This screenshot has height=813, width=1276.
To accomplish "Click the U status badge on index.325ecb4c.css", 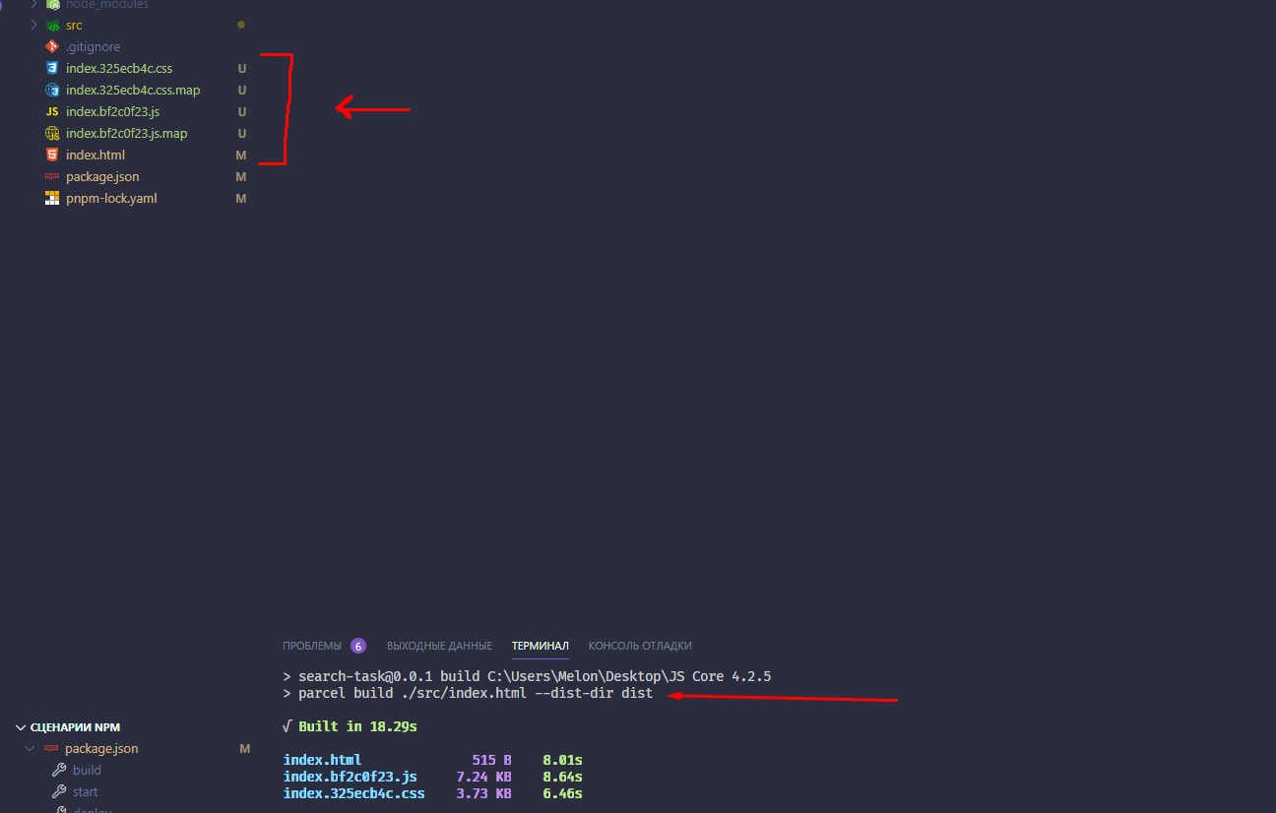I will 241,68.
